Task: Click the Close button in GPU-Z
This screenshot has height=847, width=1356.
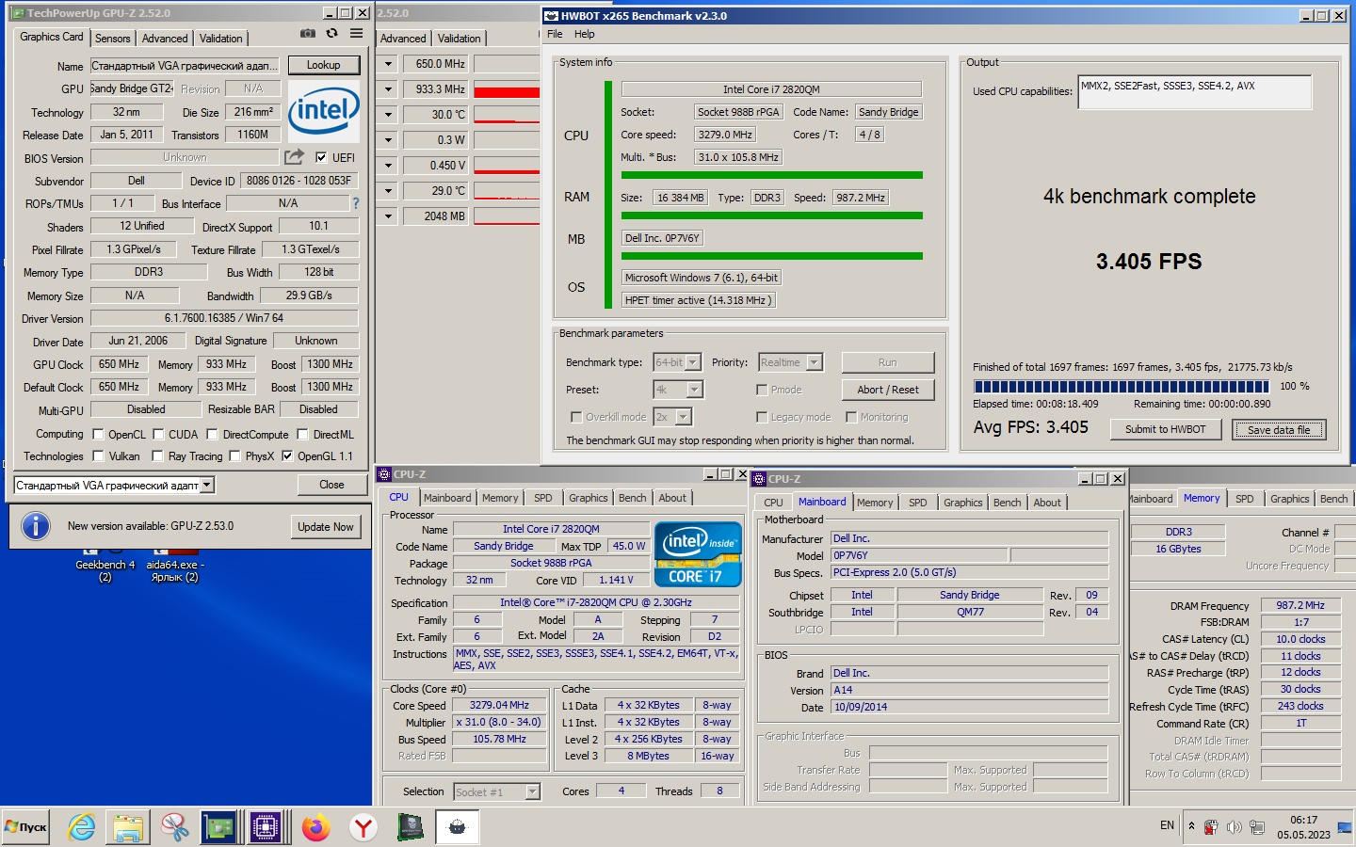Action: 331,485
